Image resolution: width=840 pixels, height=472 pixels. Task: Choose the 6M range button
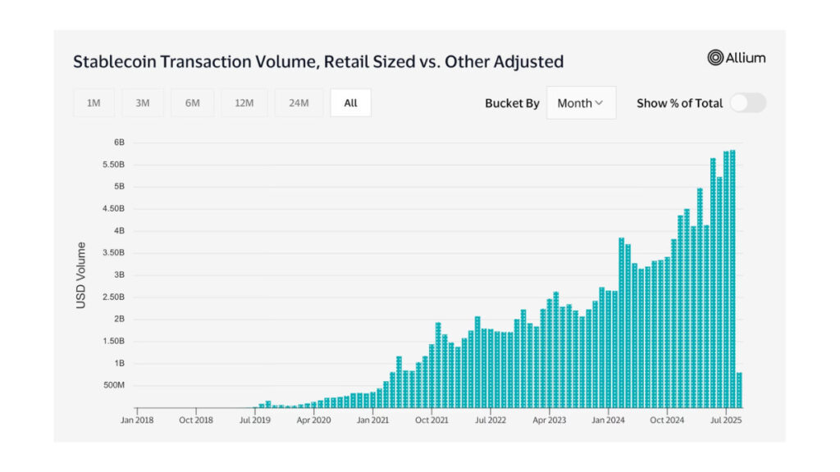click(x=192, y=103)
